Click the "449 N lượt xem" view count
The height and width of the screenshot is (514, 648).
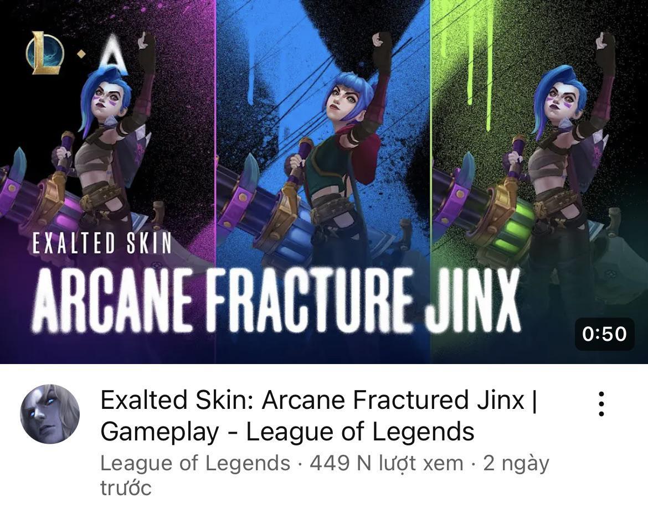[x=387, y=464]
